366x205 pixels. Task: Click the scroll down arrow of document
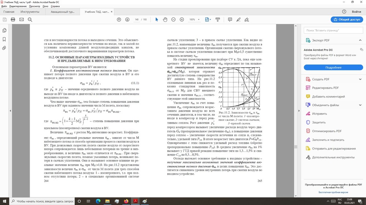click(296, 196)
